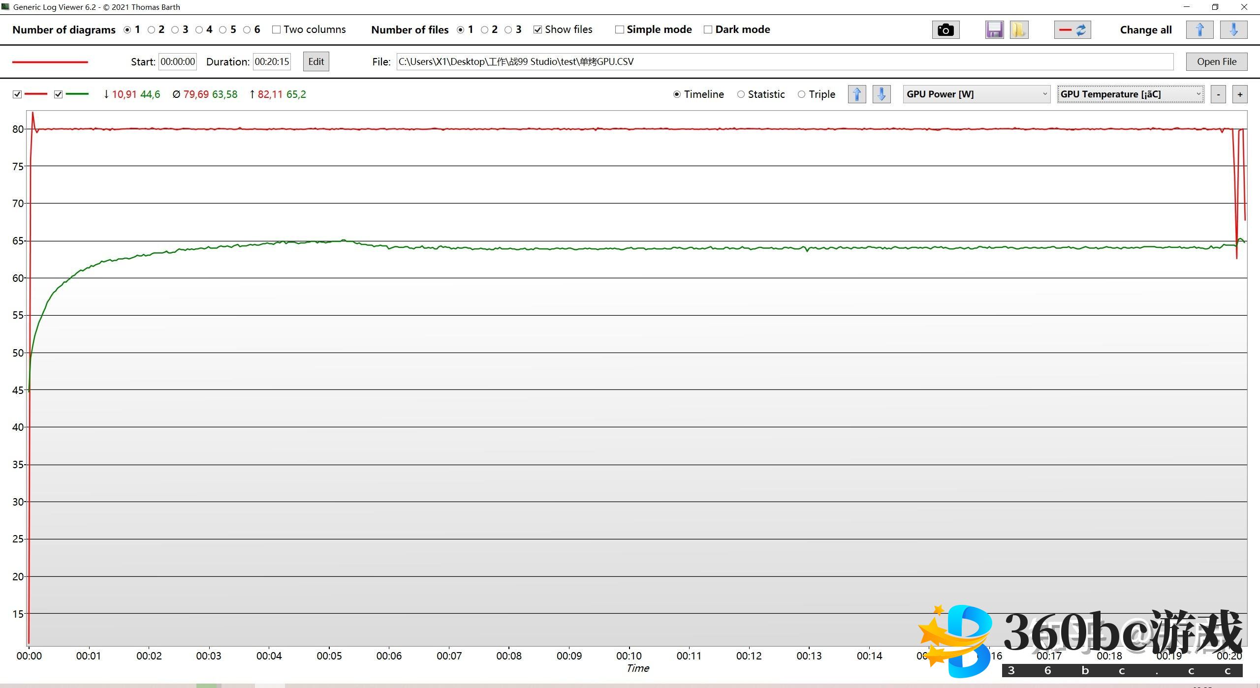Click Change all down arrow icon

tap(1233, 30)
